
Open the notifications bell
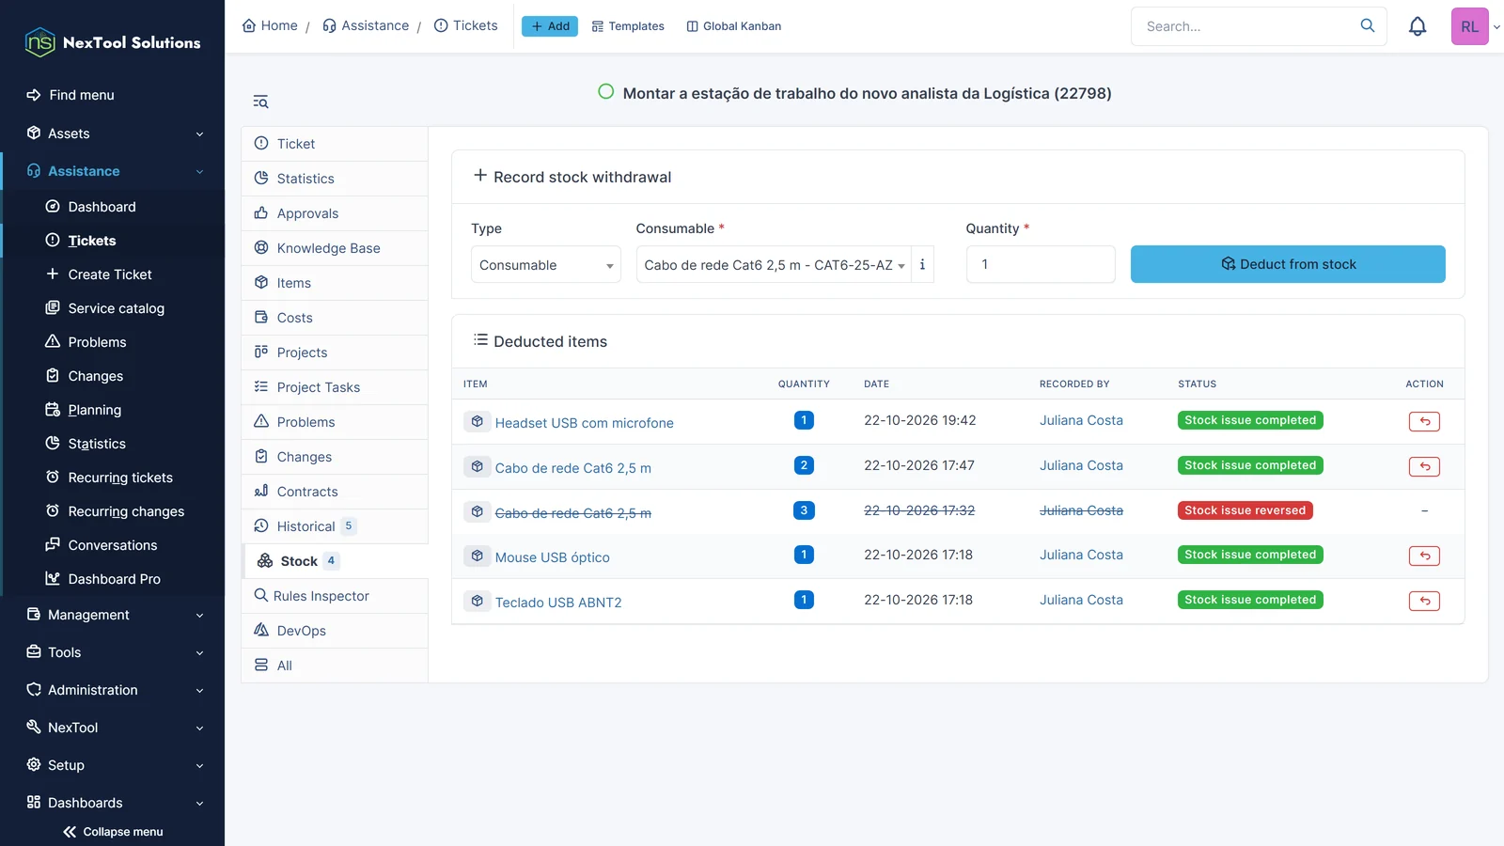pyautogui.click(x=1418, y=26)
